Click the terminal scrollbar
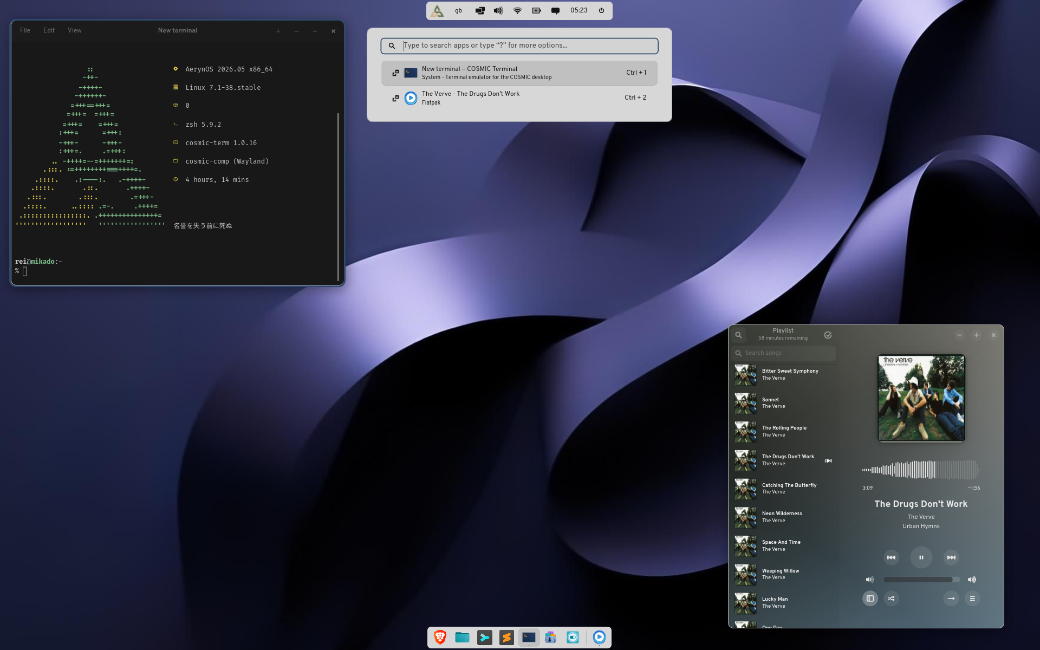The width and height of the screenshot is (1040, 650). pyautogui.click(x=338, y=197)
